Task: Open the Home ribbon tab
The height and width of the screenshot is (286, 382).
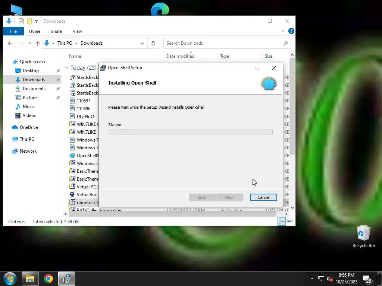Action: pyautogui.click(x=35, y=31)
